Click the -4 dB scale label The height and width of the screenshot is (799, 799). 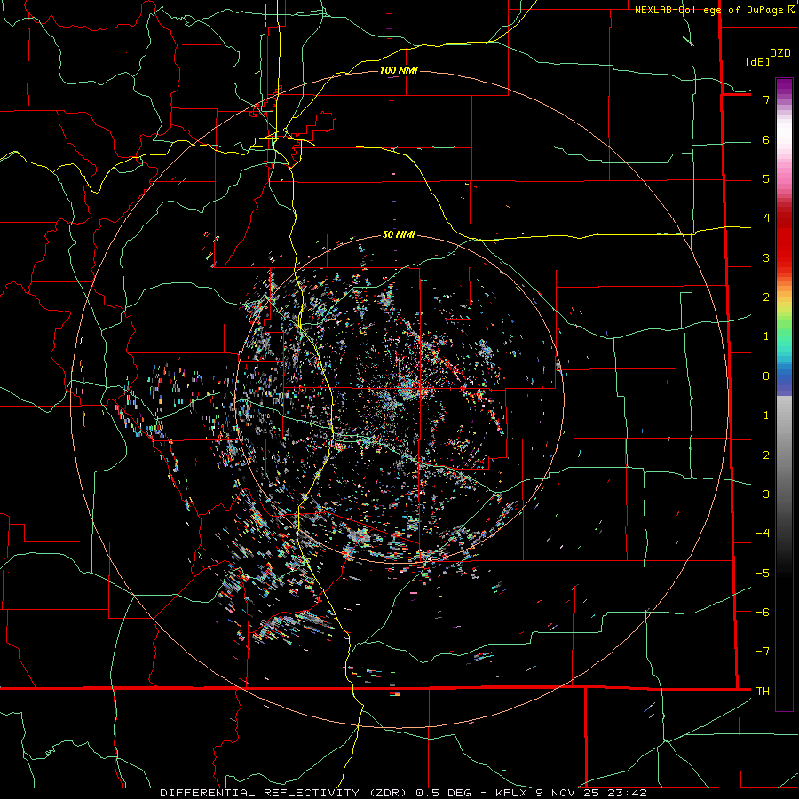pos(763,533)
